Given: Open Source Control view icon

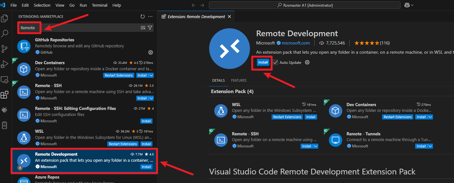Looking at the screenshot, I should click(x=4, y=49).
